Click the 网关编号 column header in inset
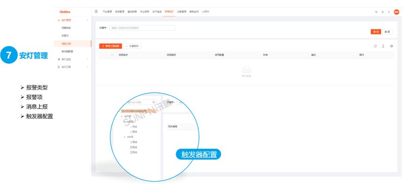The width and height of the screenshot is (404, 184). point(172,127)
